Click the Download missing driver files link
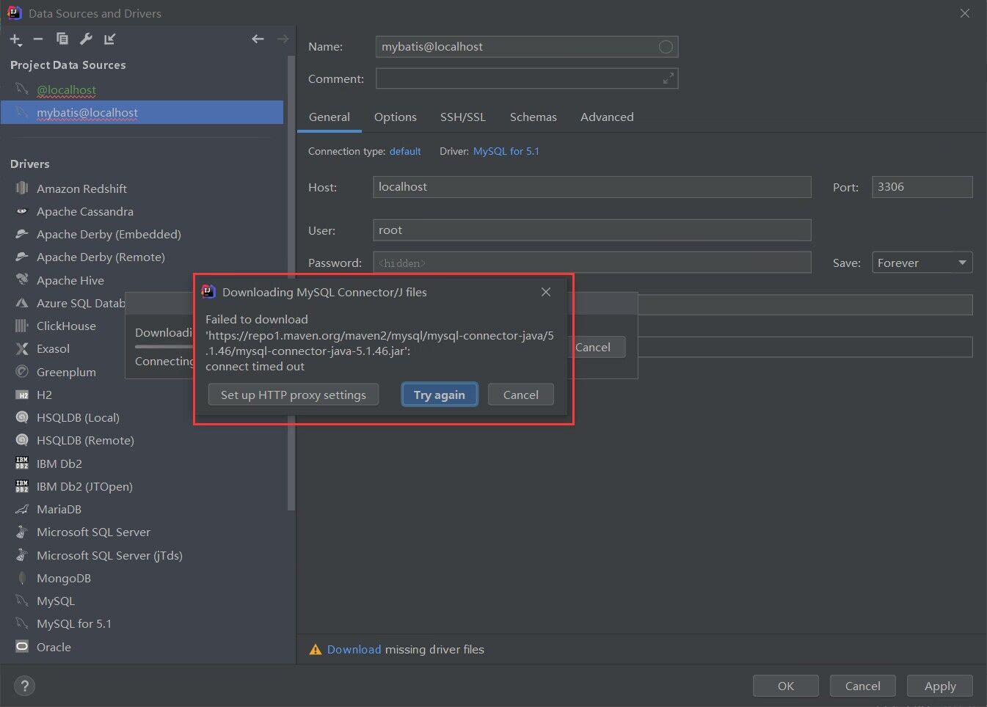This screenshot has height=707, width=987. coord(354,649)
